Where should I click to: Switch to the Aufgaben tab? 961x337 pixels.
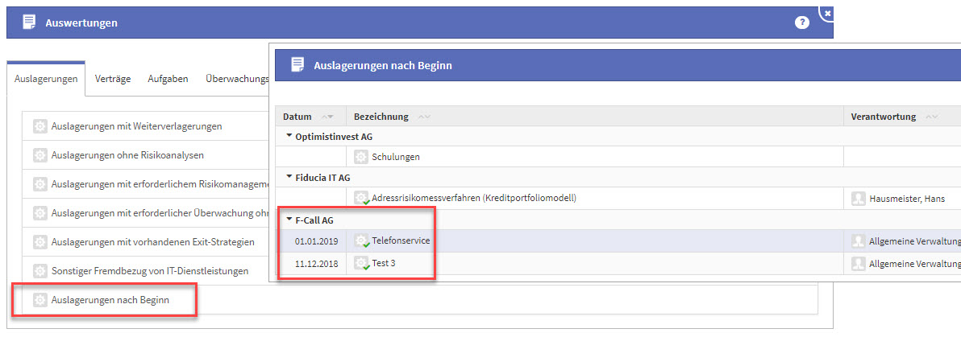(x=168, y=79)
